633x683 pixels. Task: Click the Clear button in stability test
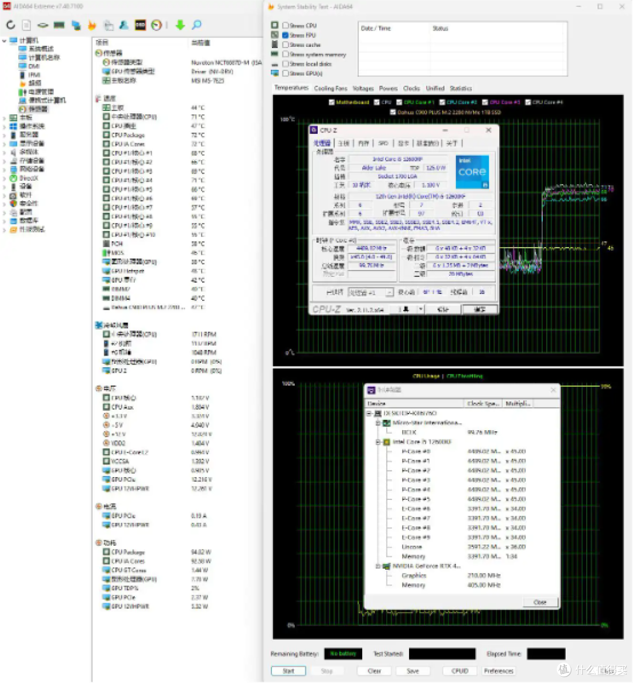[374, 671]
